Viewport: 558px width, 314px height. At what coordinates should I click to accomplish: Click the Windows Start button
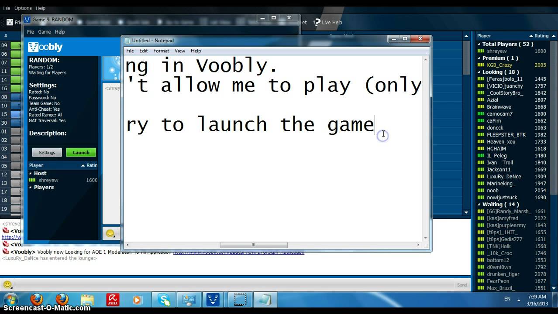click(11, 300)
